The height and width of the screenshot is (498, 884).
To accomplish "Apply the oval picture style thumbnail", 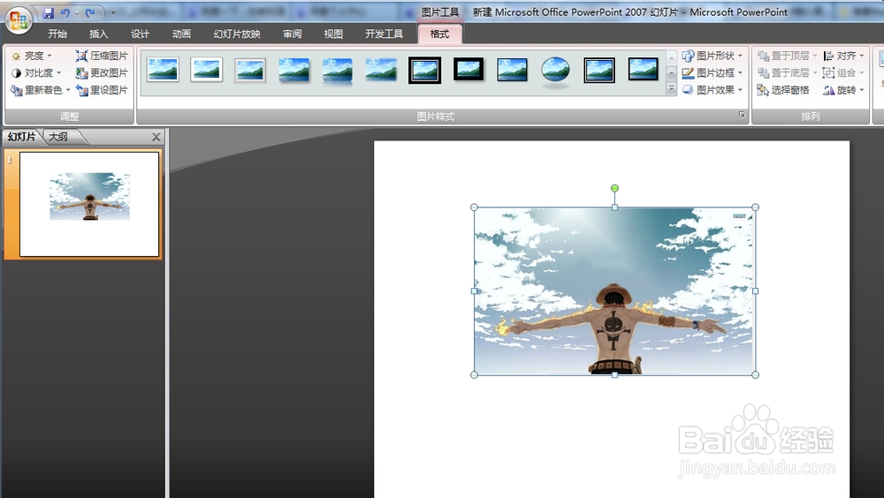I will 555,71.
